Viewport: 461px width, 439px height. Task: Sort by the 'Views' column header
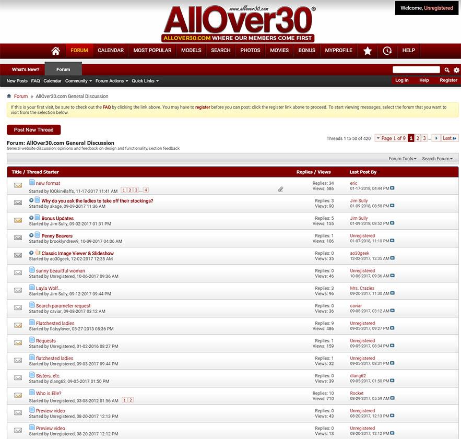pyautogui.click(x=324, y=172)
